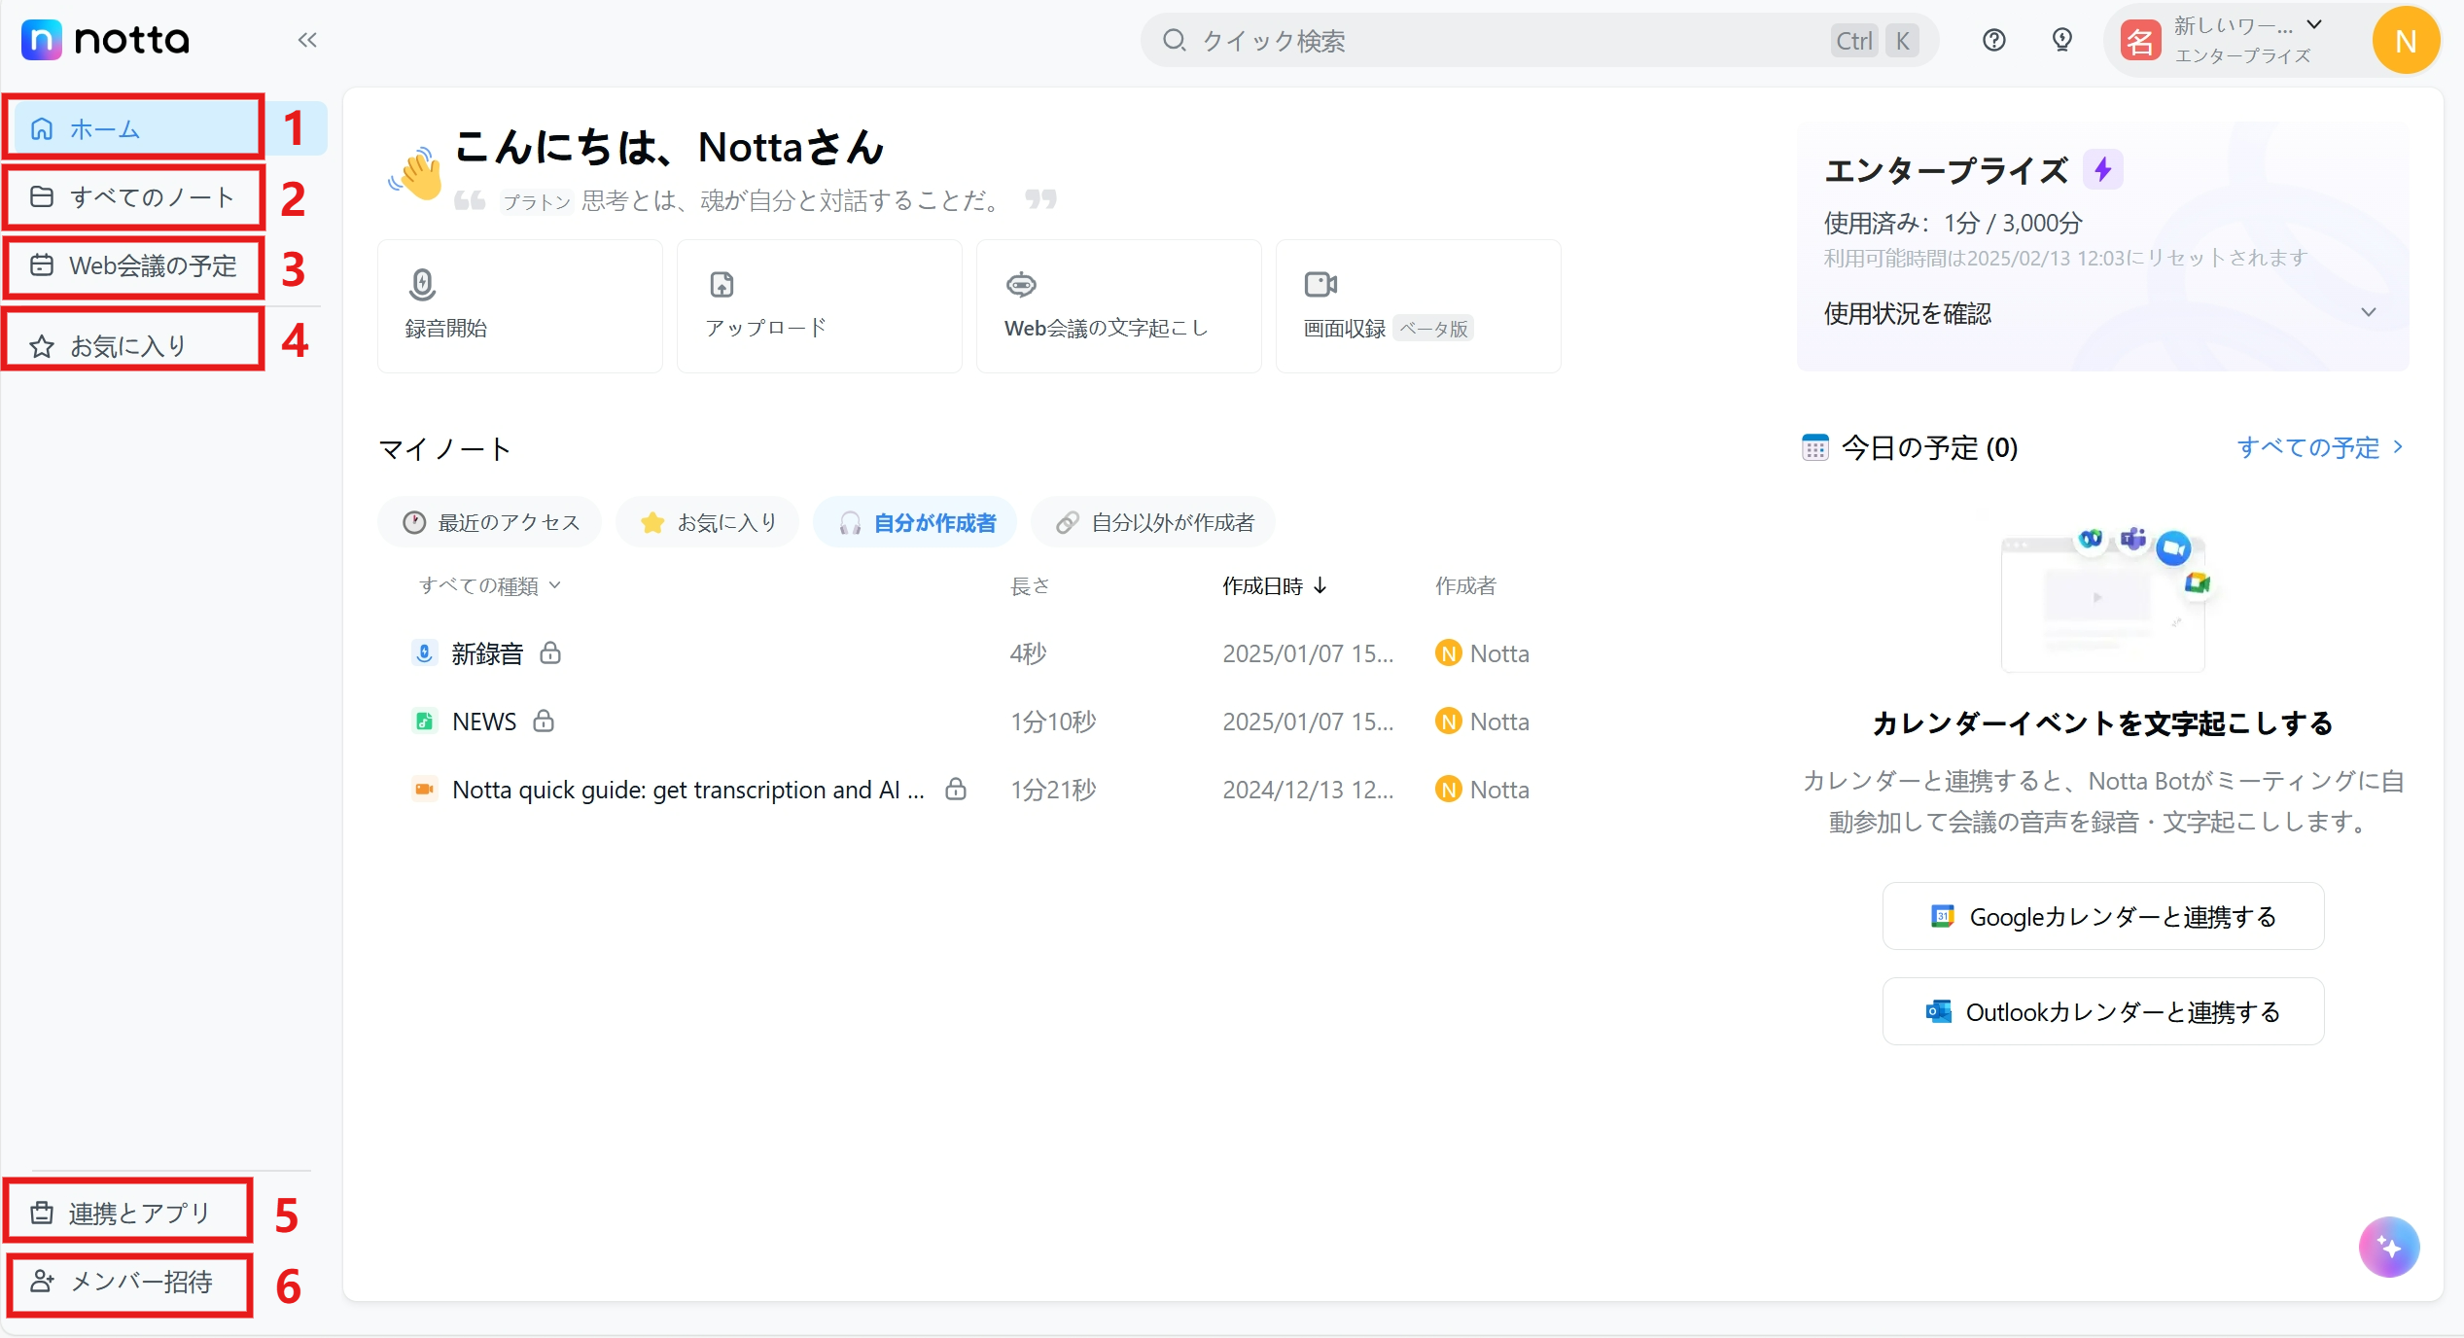Click the waving hand emoji

[x=416, y=173]
